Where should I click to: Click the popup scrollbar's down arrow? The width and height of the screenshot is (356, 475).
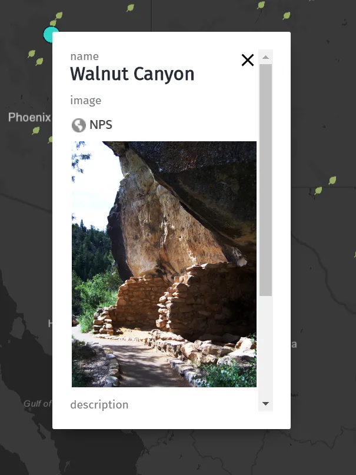[265, 404]
